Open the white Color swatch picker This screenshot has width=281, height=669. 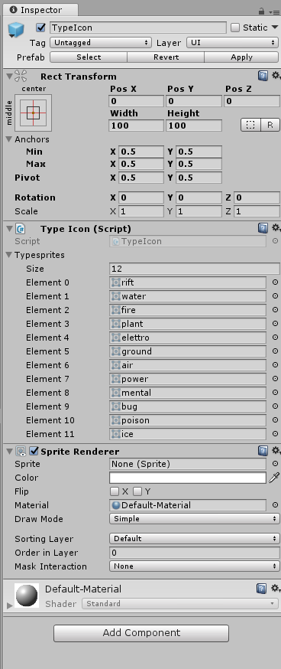click(x=188, y=478)
